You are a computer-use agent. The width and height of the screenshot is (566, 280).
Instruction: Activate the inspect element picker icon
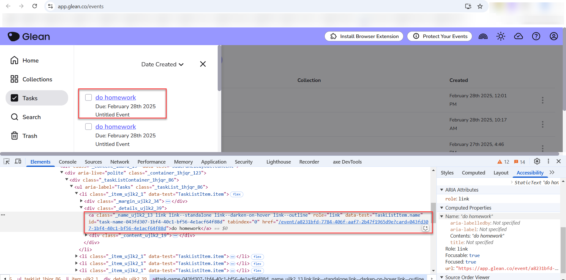(6, 162)
